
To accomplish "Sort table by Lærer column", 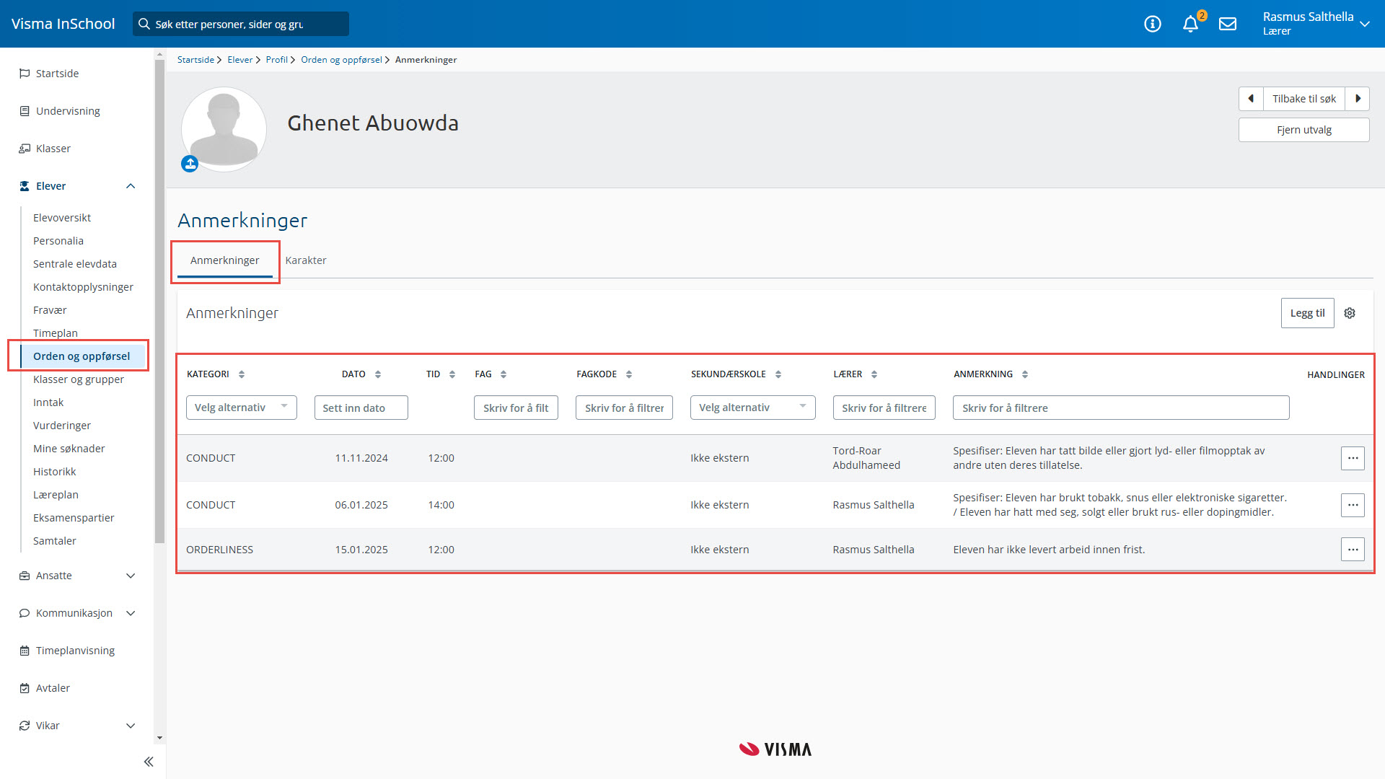I will [874, 374].
